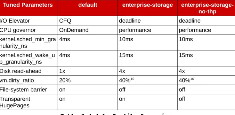Viewport: 235px width, 115px height.
Task: Click the 'Transparent HugePages' row label
Action: [15, 102]
